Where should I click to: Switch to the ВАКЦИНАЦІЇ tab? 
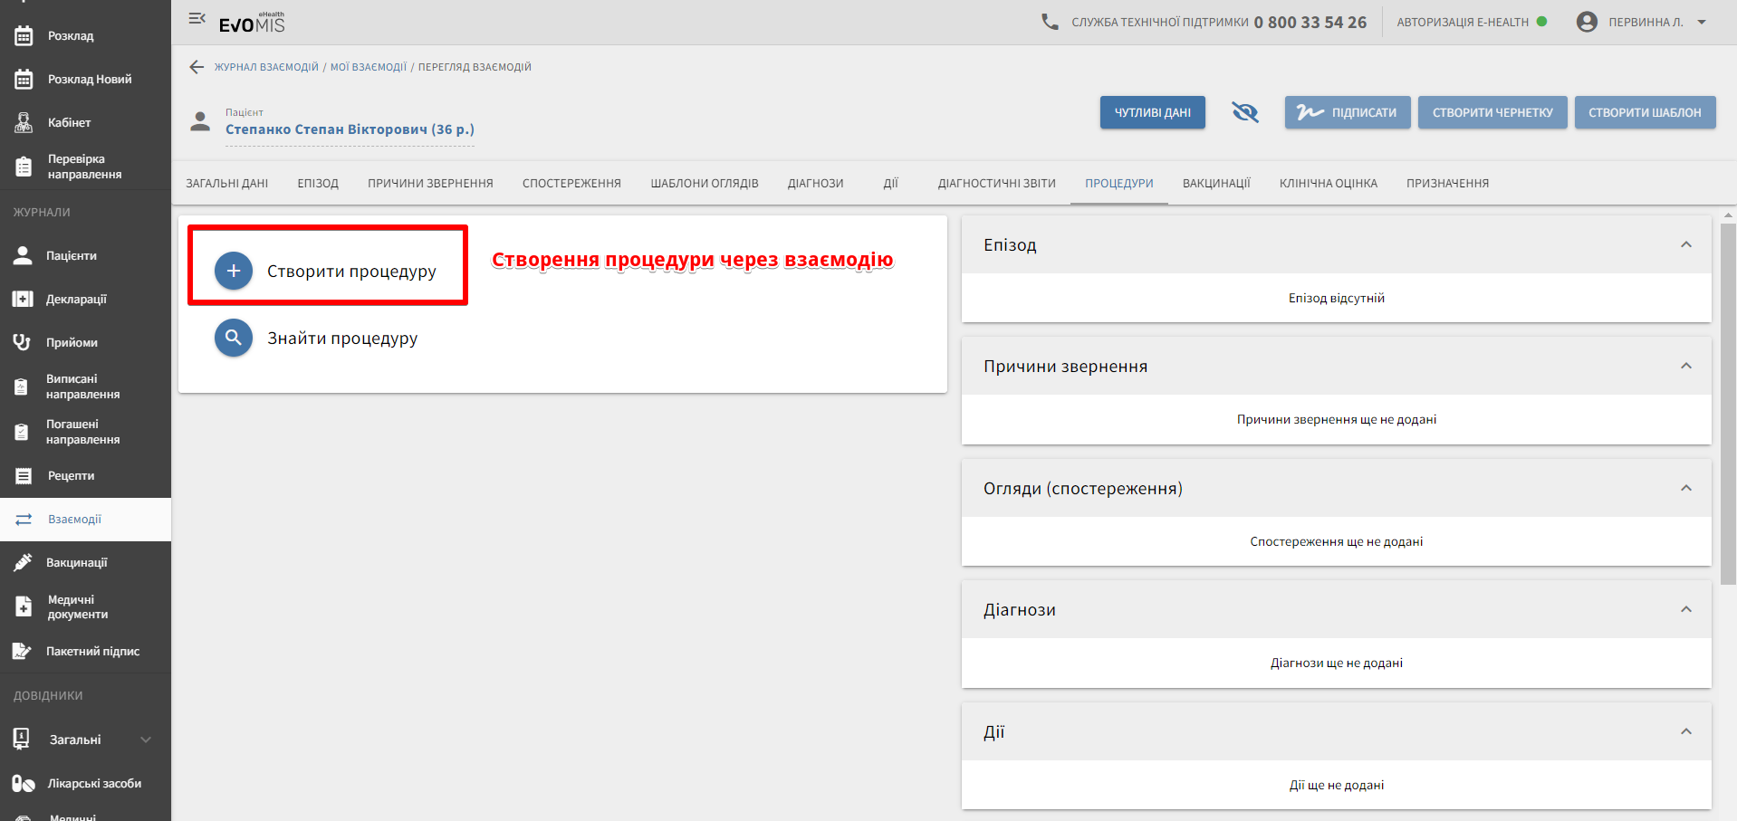[x=1216, y=183]
